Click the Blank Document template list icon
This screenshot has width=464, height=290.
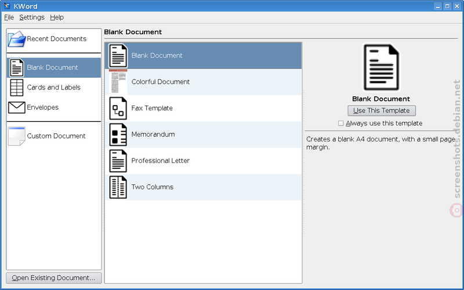tap(118, 56)
